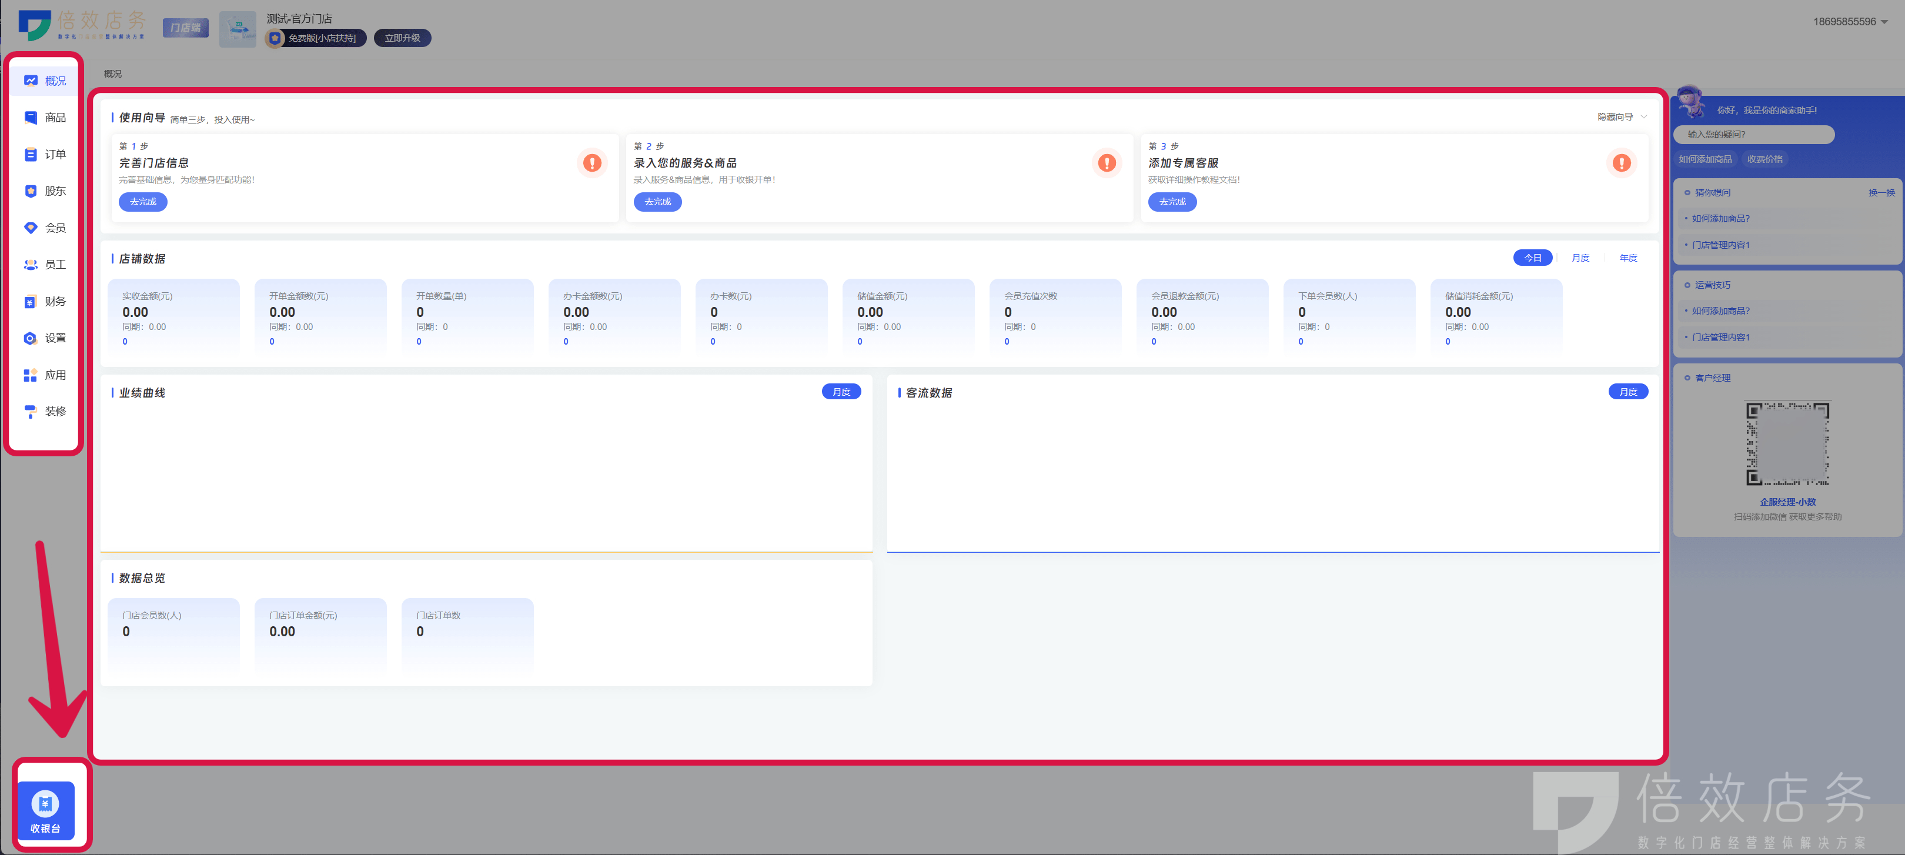Open the 设置 (Settings) sidebar icon

point(31,338)
